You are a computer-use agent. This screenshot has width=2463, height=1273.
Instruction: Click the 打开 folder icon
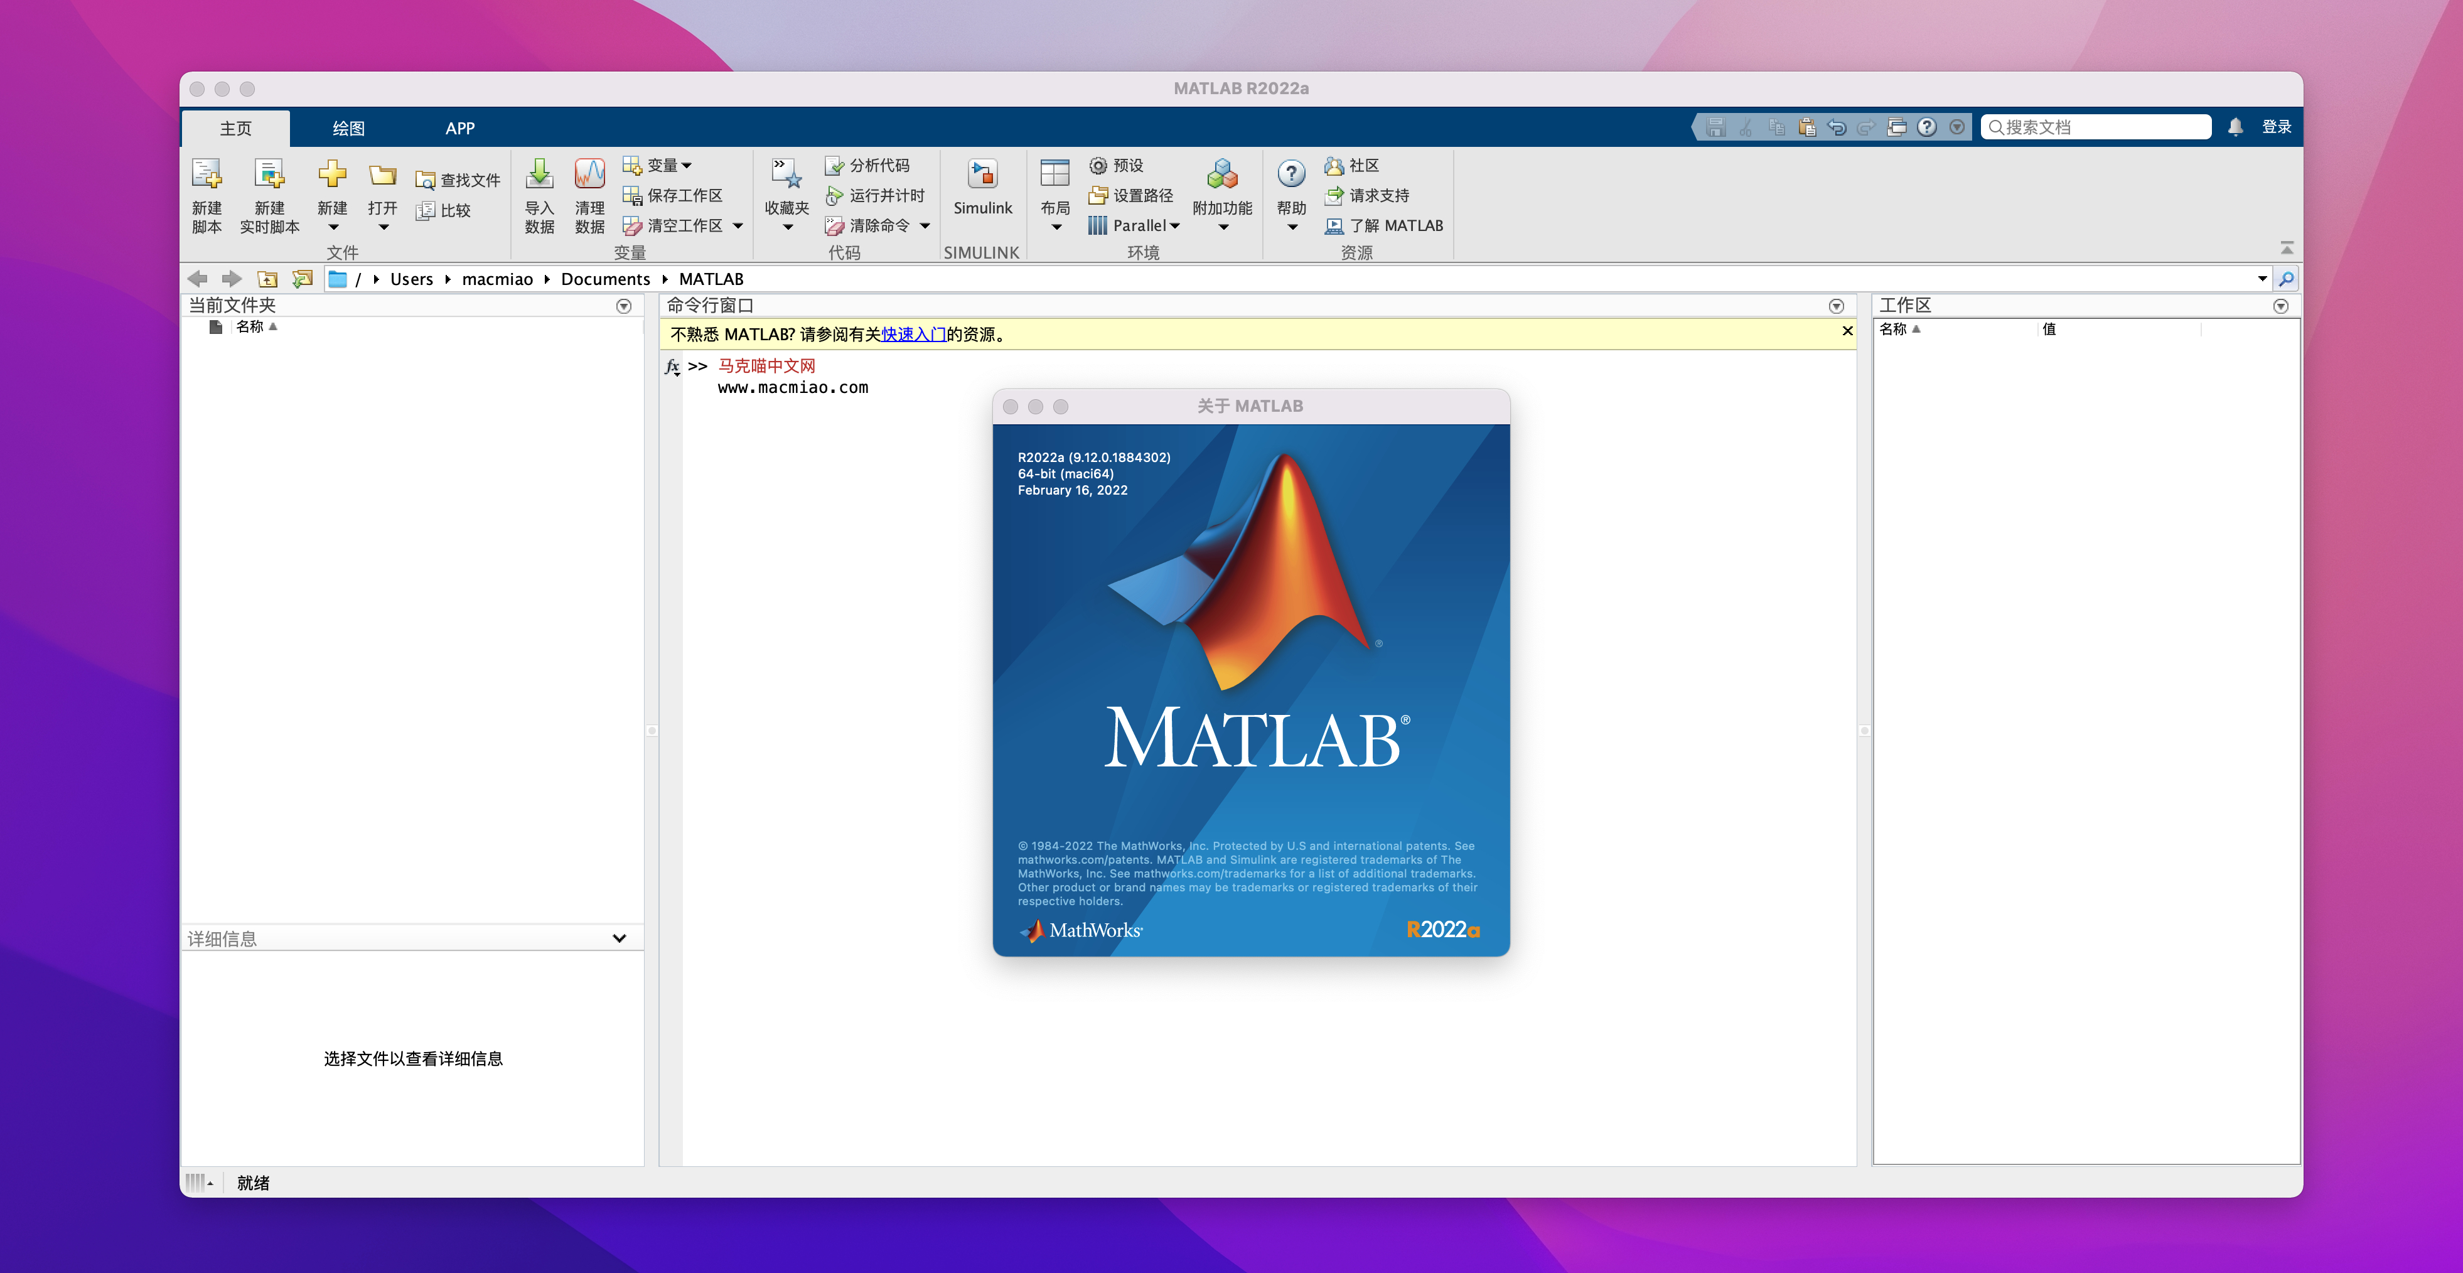pyautogui.click(x=382, y=175)
